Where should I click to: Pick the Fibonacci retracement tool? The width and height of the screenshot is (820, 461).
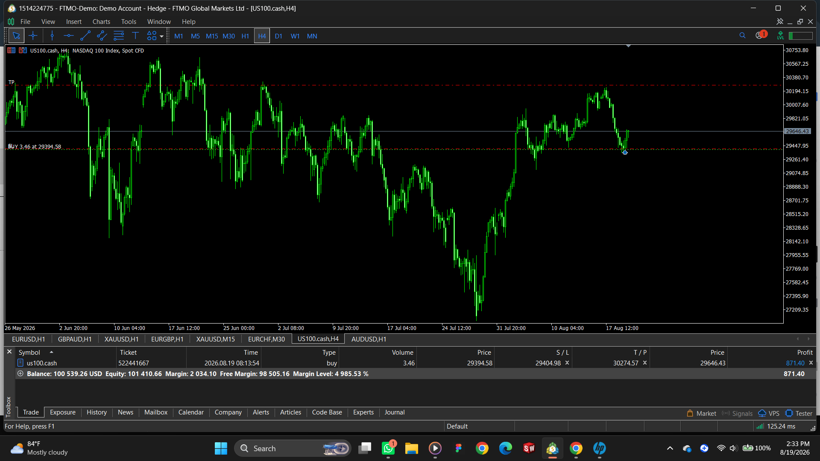click(x=119, y=36)
